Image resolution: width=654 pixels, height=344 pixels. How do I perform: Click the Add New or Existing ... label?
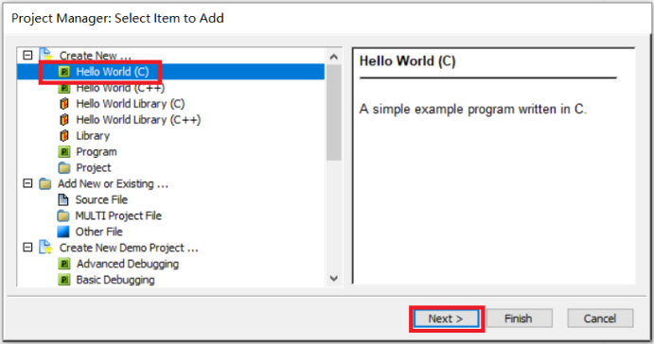[x=113, y=183]
